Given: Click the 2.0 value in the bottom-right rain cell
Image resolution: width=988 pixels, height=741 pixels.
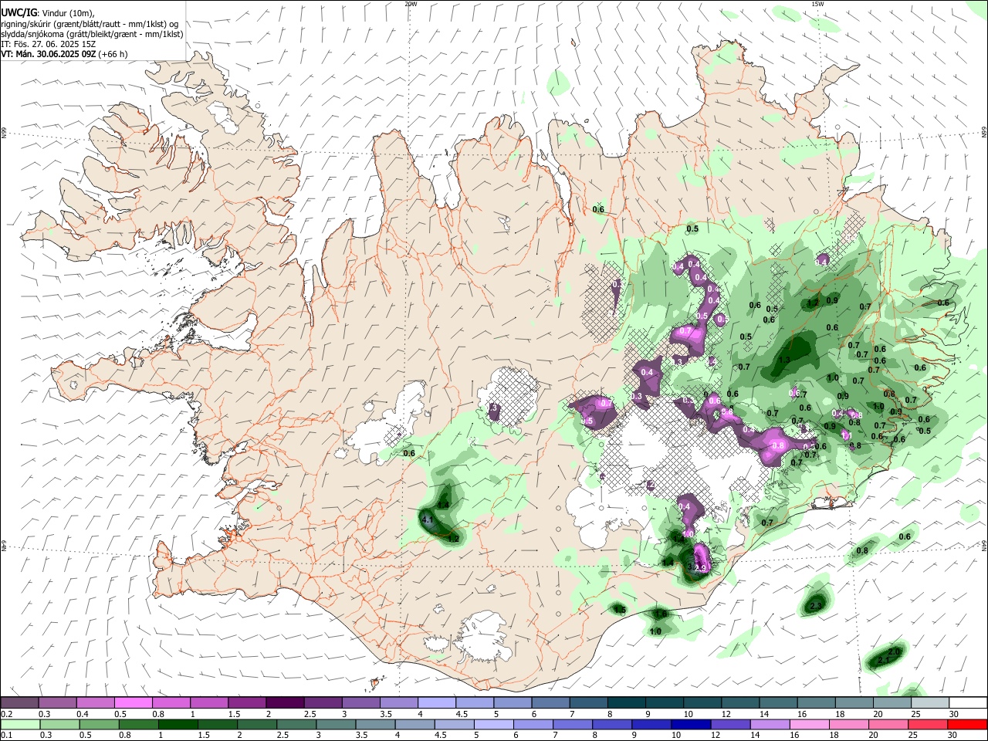Looking at the screenshot, I should [x=893, y=651].
